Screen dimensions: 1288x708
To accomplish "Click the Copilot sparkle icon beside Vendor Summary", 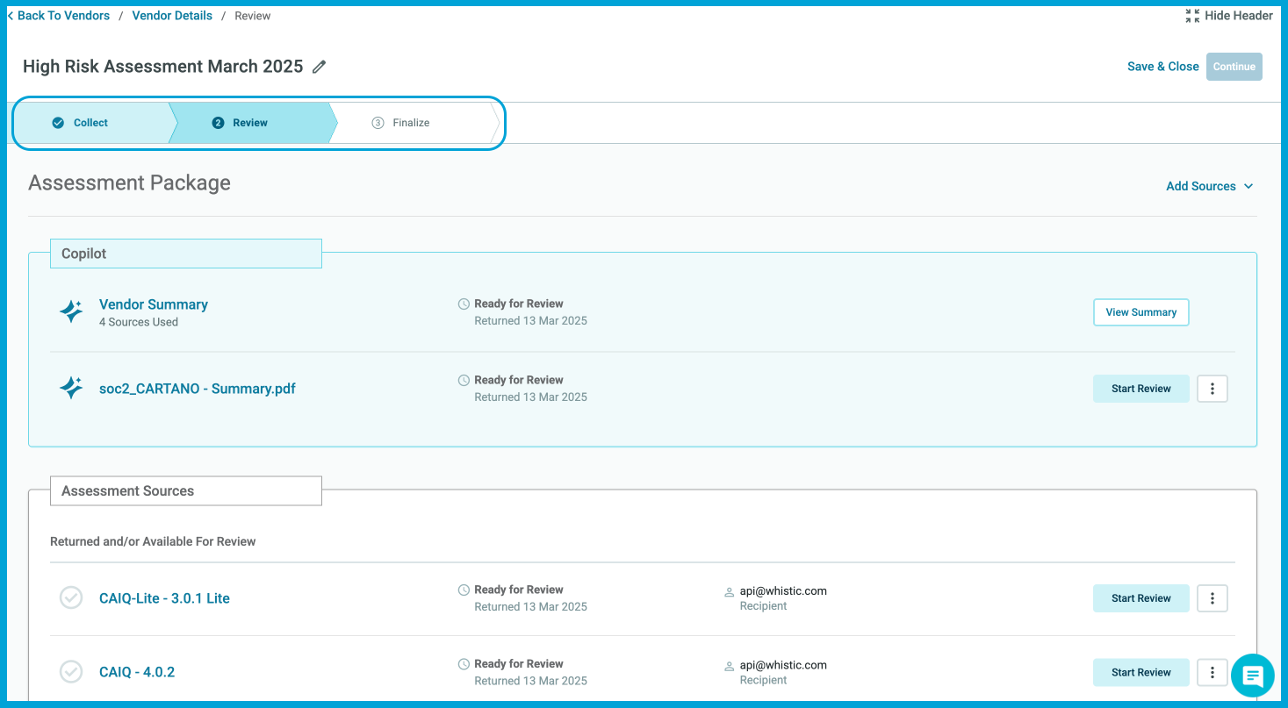I will (71, 311).
